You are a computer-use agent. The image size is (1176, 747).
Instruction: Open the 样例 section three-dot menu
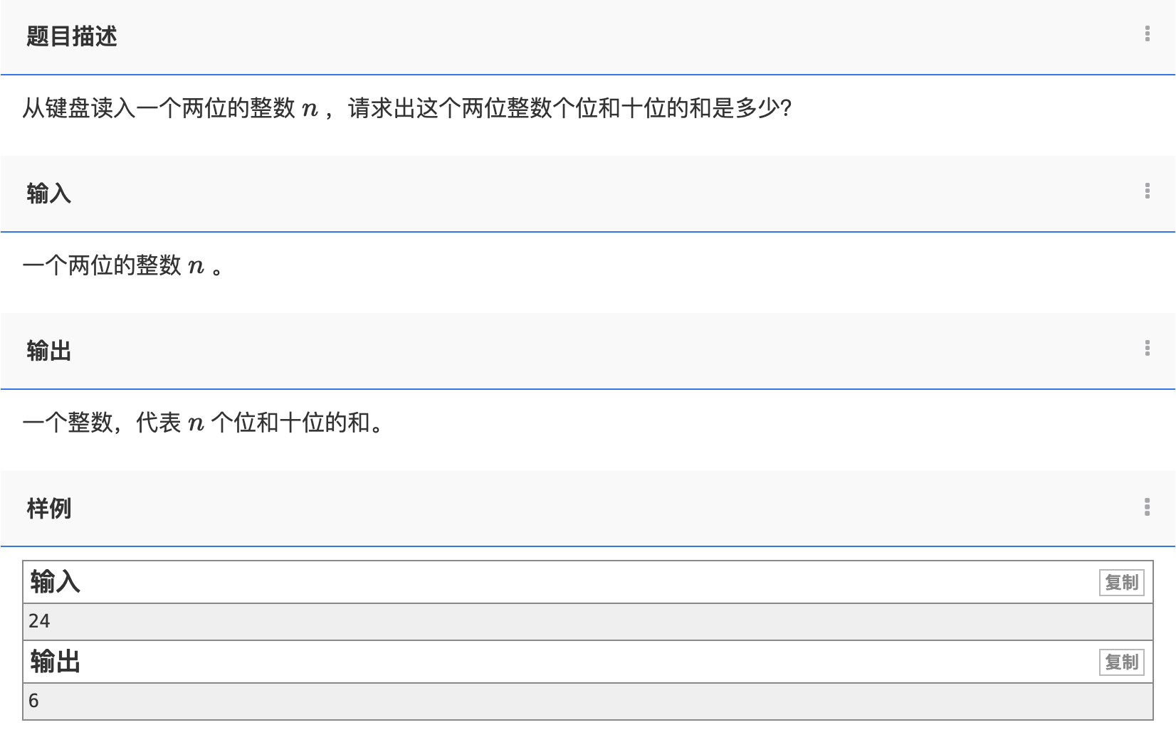coord(1147,507)
